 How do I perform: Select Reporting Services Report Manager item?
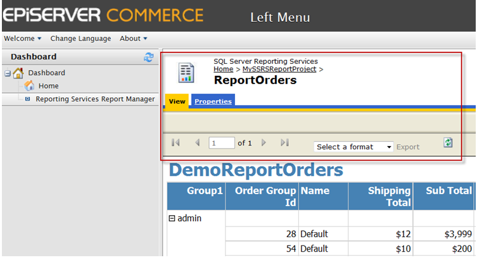[x=95, y=99]
